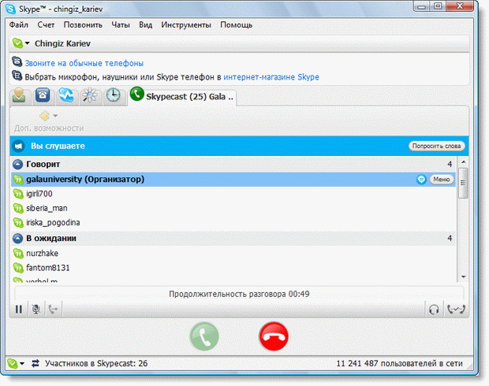Open chat with galauniversity icon
This screenshot has height=386, width=489.
pyautogui.click(x=421, y=180)
